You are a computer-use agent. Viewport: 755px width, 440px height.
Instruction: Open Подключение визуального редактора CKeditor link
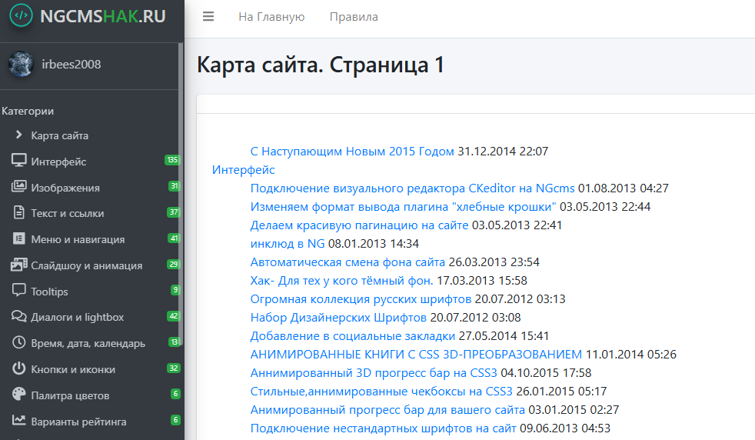[x=413, y=188]
